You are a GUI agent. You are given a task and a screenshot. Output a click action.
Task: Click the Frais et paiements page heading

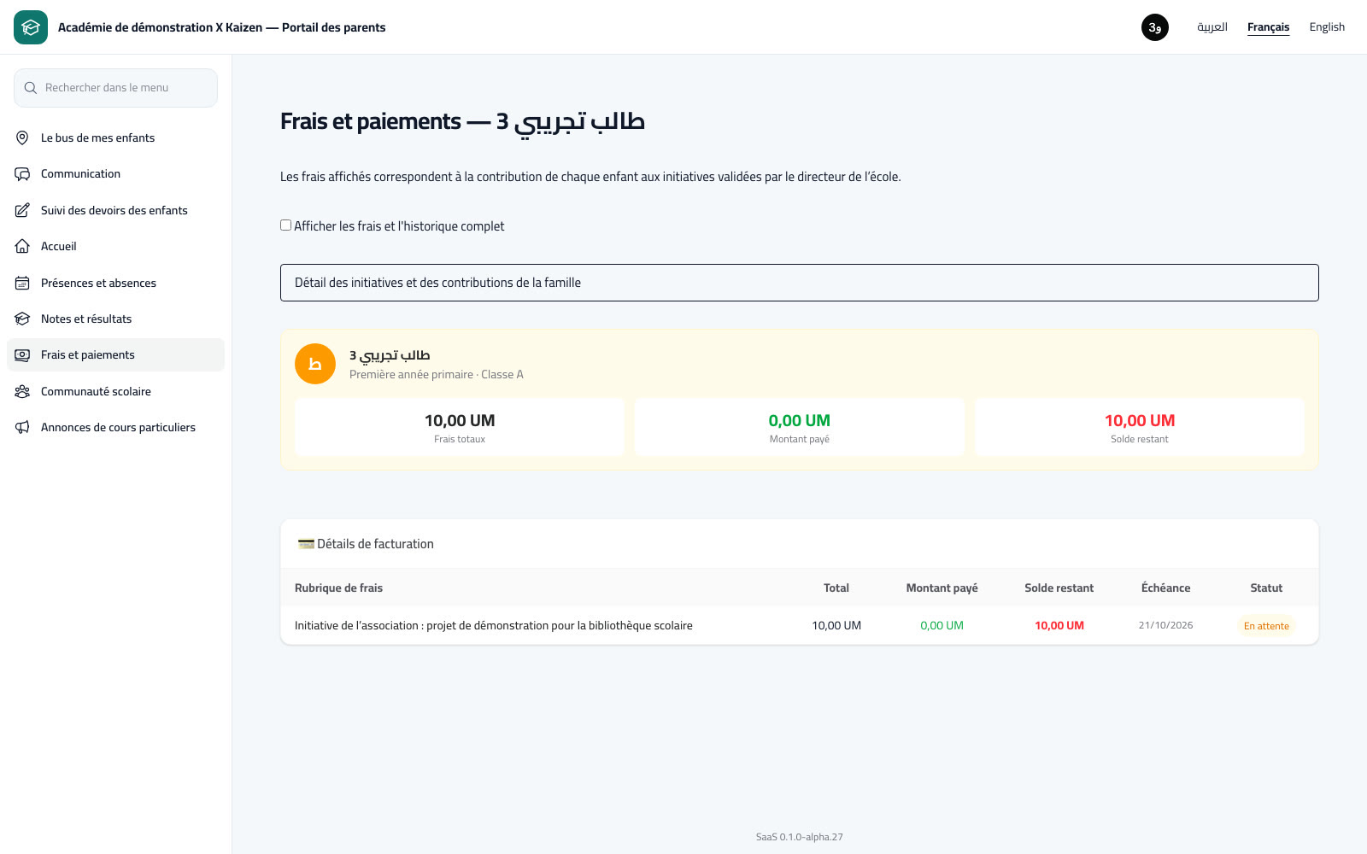coord(462,121)
